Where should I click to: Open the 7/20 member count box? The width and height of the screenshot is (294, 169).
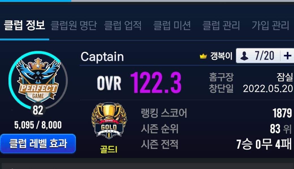click(265, 56)
